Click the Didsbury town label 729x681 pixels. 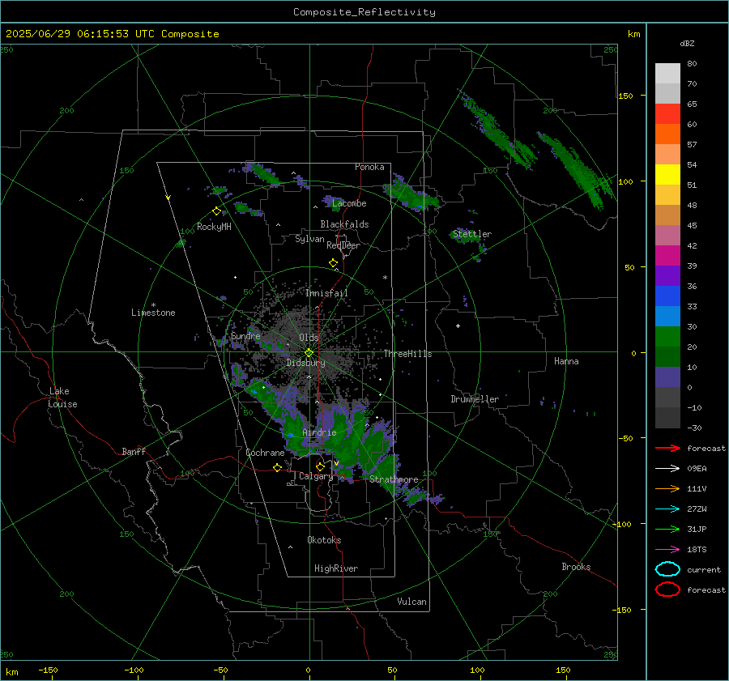[x=305, y=363]
